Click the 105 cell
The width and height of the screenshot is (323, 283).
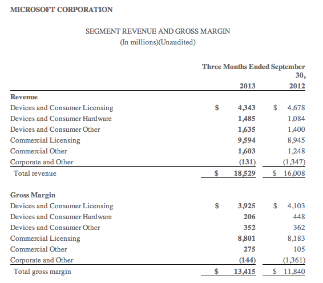click(x=299, y=249)
